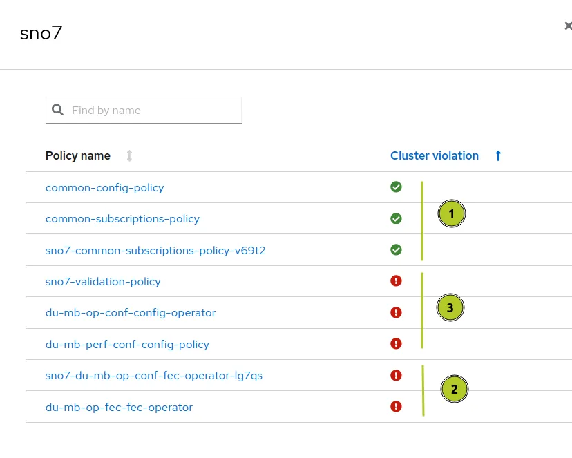Image resolution: width=572 pixels, height=458 pixels.
Task: Click red alert icon for du-mb-perf-conf-config-policy
Action: click(x=396, y=343)
